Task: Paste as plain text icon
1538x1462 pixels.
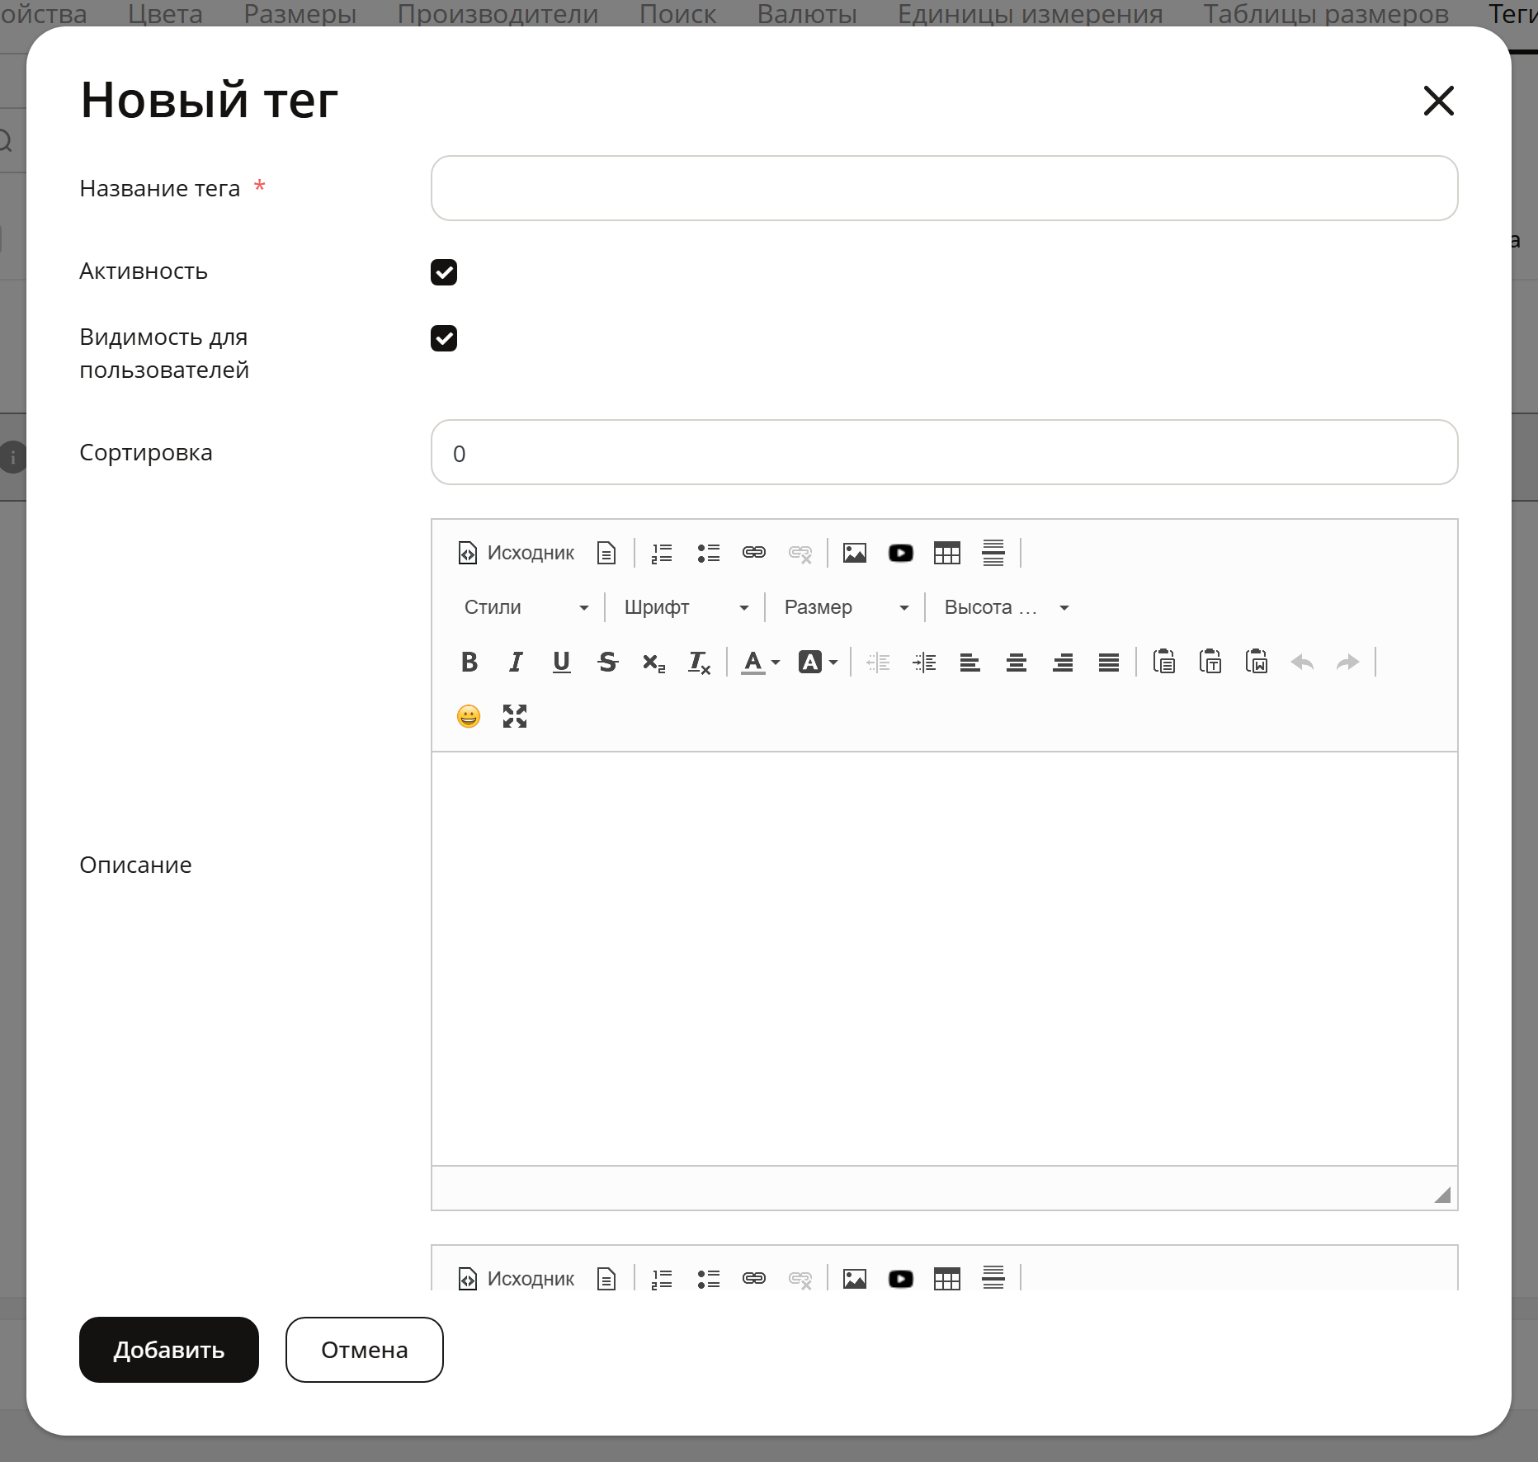Action: pos(1210,662)
